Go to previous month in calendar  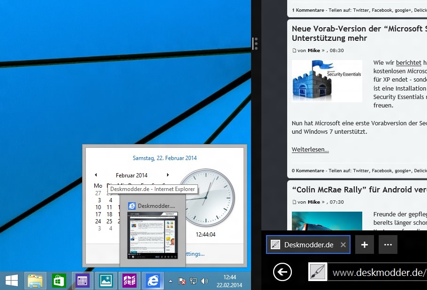[96, 175]
